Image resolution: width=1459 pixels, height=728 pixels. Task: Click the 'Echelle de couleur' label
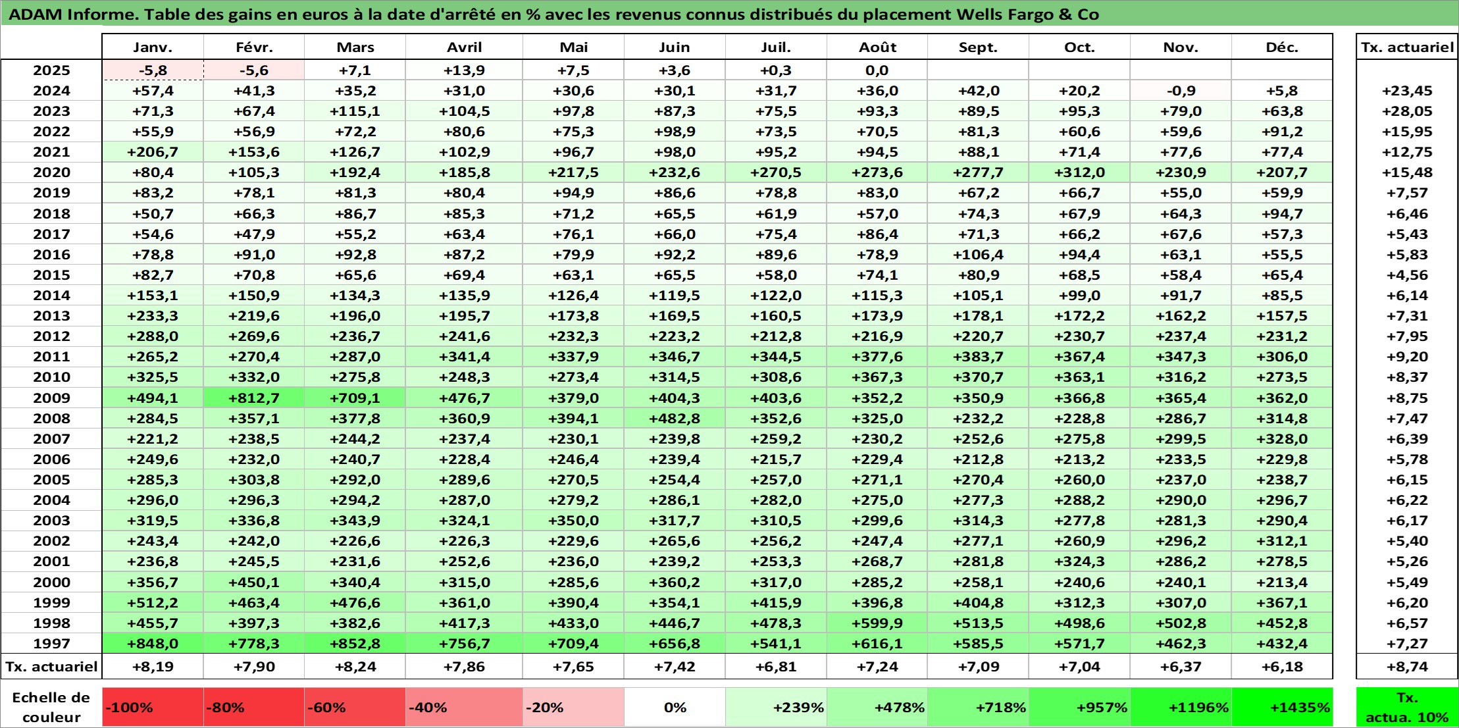[x=51, y=707]
